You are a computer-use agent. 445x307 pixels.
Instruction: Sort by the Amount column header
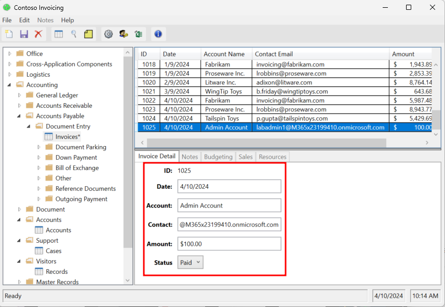click(x=410, y=54)
